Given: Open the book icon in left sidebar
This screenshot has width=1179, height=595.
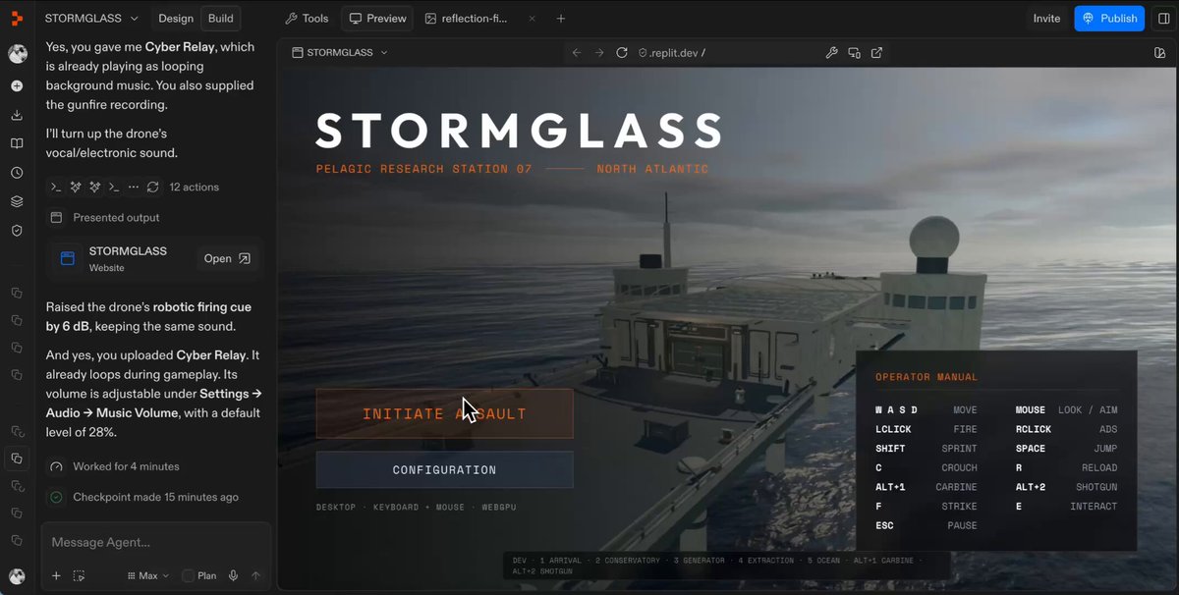Looking at the screenshot, I should (x=17, y=143).
